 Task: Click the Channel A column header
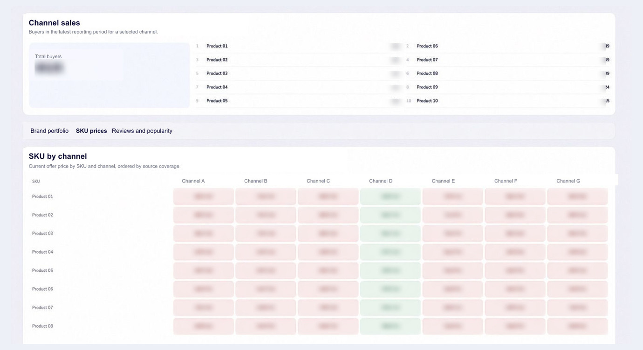[x=193, y=181]
